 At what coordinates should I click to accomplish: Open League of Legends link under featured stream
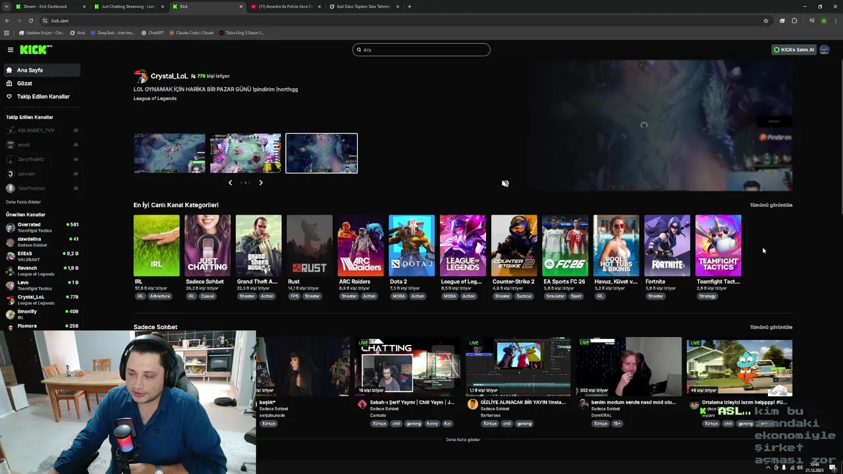pos(155,98)
